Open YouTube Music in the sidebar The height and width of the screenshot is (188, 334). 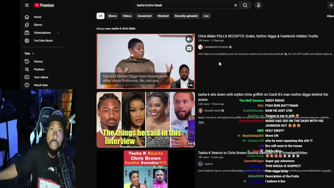pos(43,40)
